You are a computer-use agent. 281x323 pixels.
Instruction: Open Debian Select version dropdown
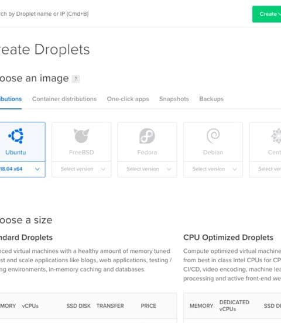click(213, 169)
